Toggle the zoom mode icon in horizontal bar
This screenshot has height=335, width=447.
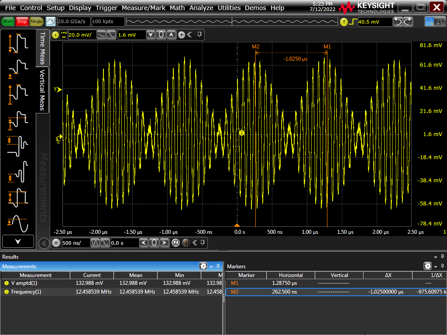click(175, 243)
